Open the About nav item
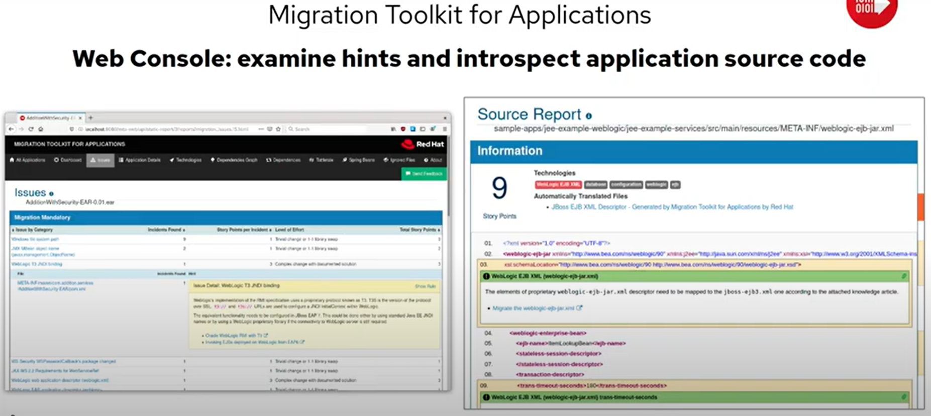Screen dimensions: 931x416 coord(433,160)
